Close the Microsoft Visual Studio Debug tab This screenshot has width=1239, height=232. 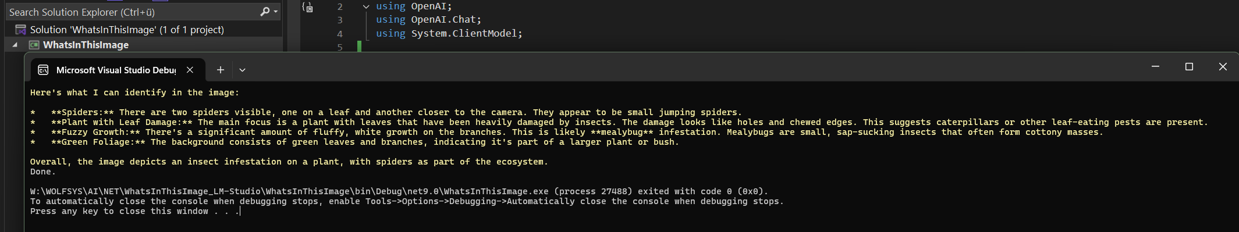(x=190, y=70)
